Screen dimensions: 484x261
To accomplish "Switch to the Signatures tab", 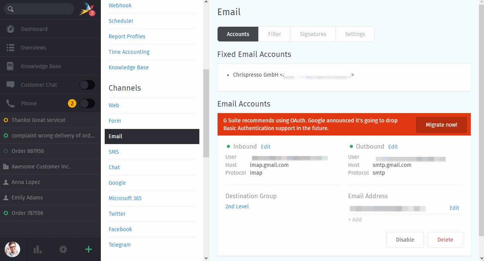I will pos(313,34).
